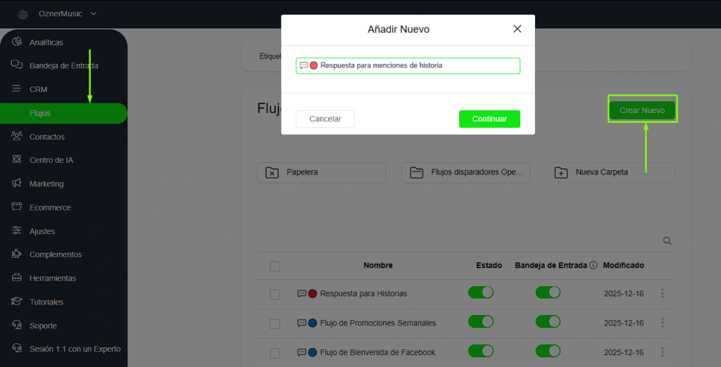Click the search magnifier above table
This screenshot has width=721, height=367.
click(667, 241)
